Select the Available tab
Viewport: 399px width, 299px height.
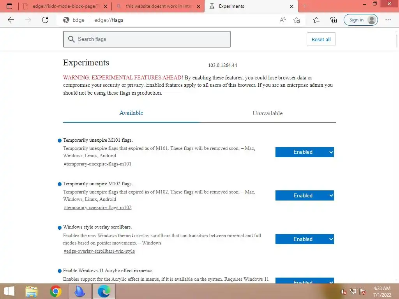coord(131,113)
